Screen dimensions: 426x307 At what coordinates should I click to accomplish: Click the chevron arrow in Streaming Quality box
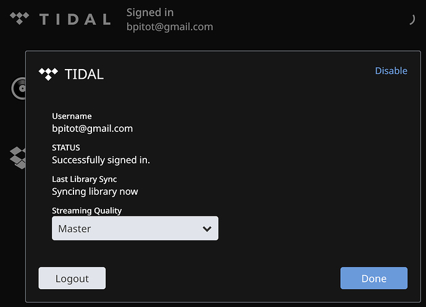pyautogui.click(x=207, y=229)
